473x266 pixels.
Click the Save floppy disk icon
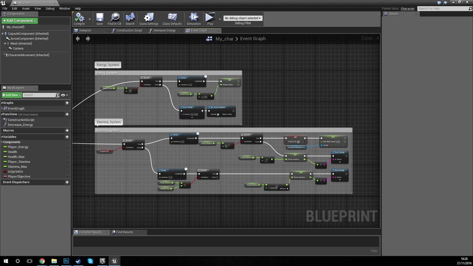(100, 17)
